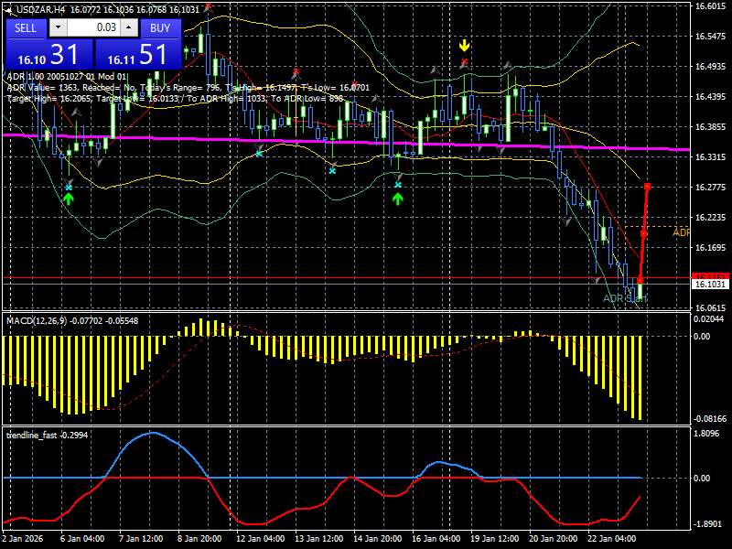Click cyan X marker near 12 Jan 04:00
The height and width of the screenshot is (549, 732).
pyautogui.click(x=259, y=153)
